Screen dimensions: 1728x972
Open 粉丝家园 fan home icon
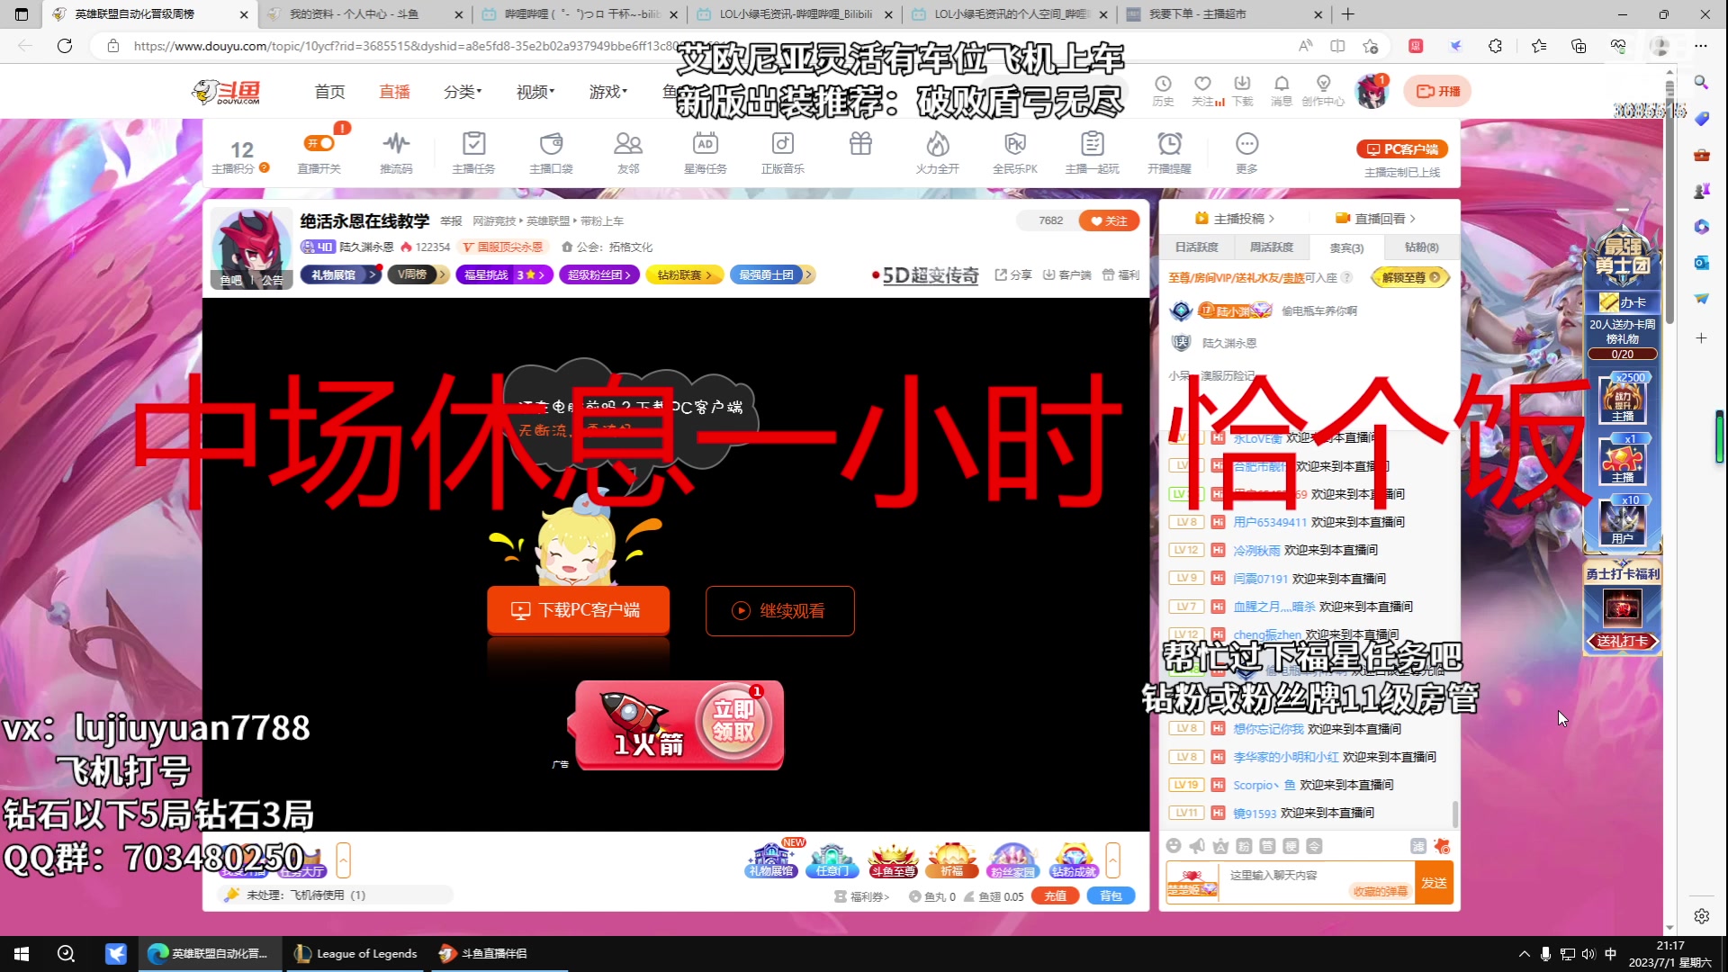(x=1012, y=859)
